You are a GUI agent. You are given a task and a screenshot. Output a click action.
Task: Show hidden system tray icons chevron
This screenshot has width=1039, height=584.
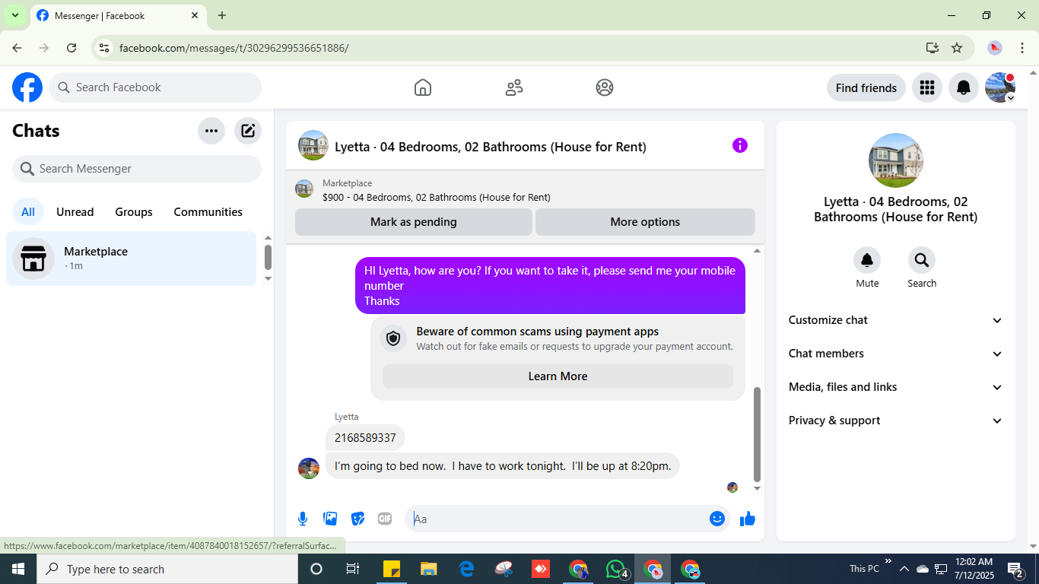click(x=904, y=569)
